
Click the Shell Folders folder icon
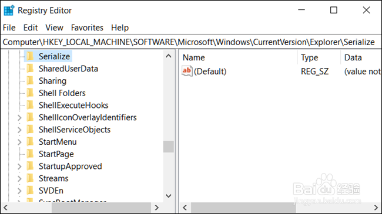pyautogui.click(x=30, y=93)
